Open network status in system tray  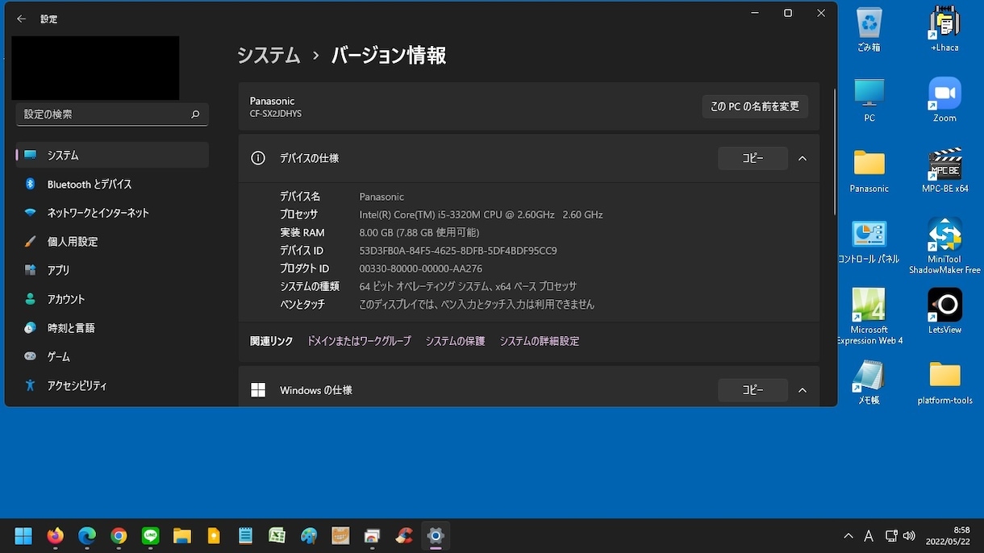(x=891, y=536)
